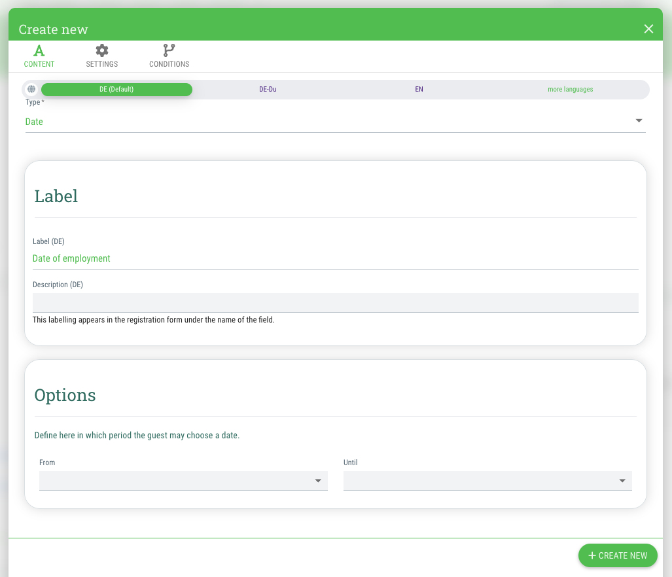Click the Settings gear icon
The height and width of the screenshot is (577, 672).
102,50
